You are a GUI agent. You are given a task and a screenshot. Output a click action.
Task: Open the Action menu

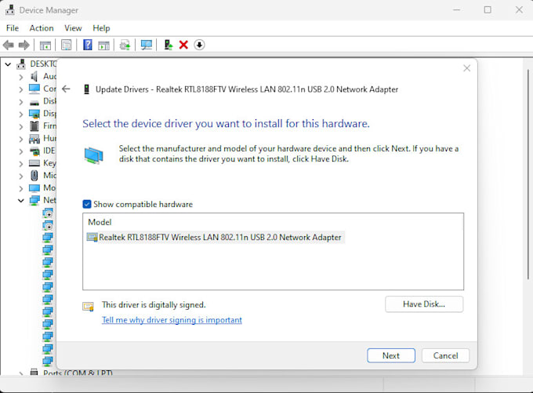[42, 28]
